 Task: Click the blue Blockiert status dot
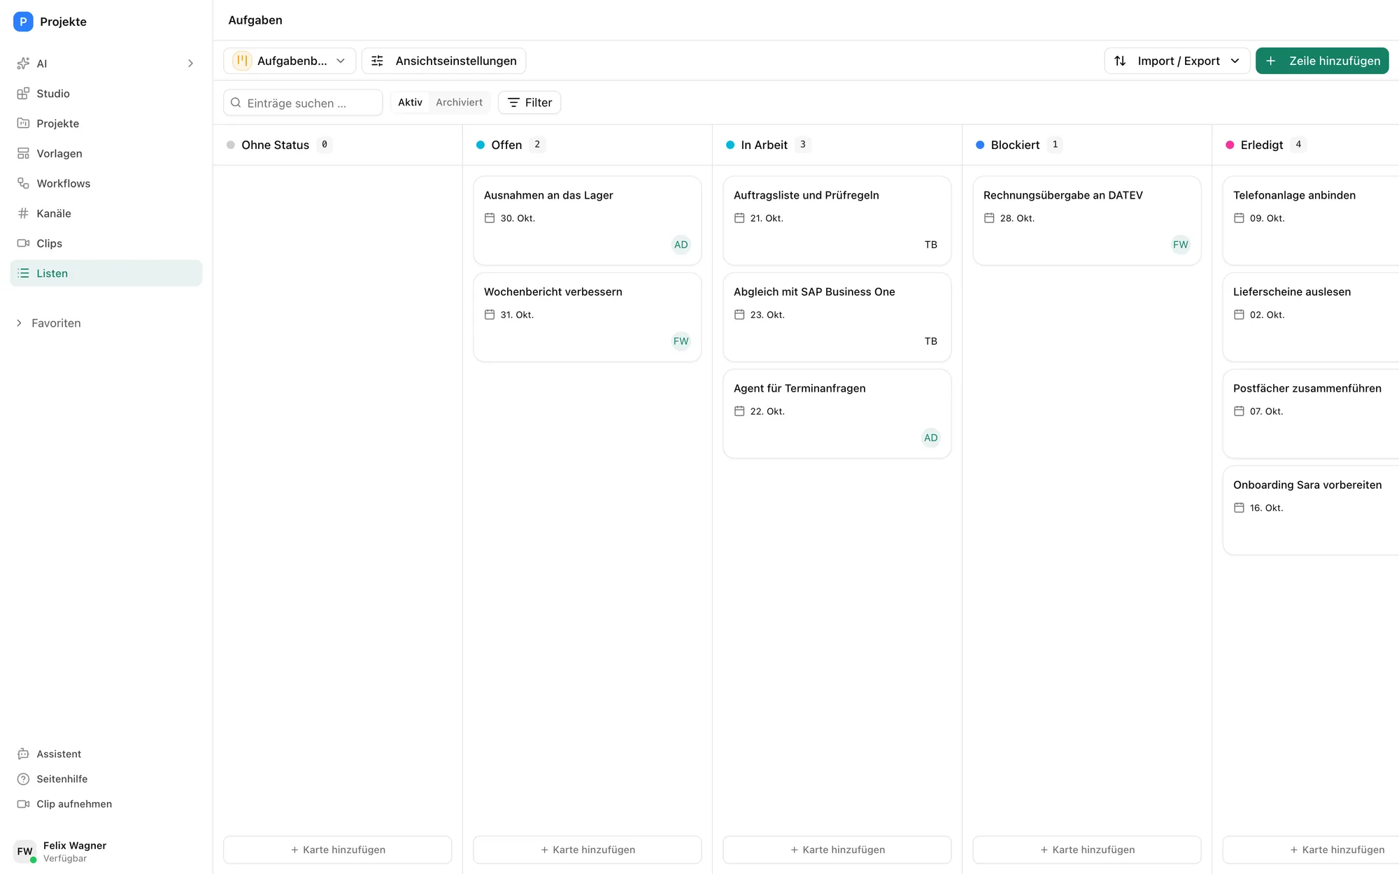[x=980, y=145]
